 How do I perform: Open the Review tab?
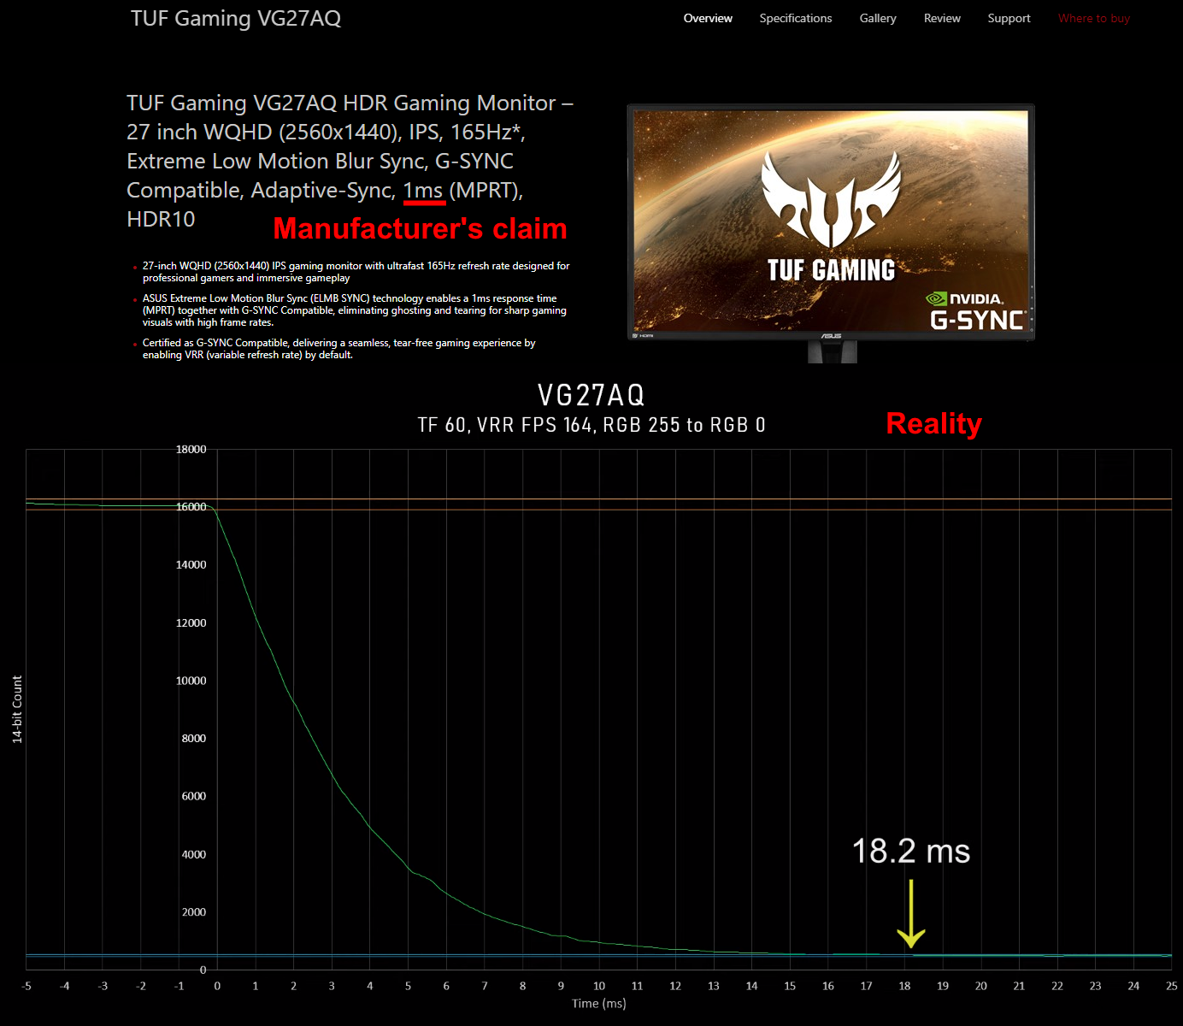(942, 18)
